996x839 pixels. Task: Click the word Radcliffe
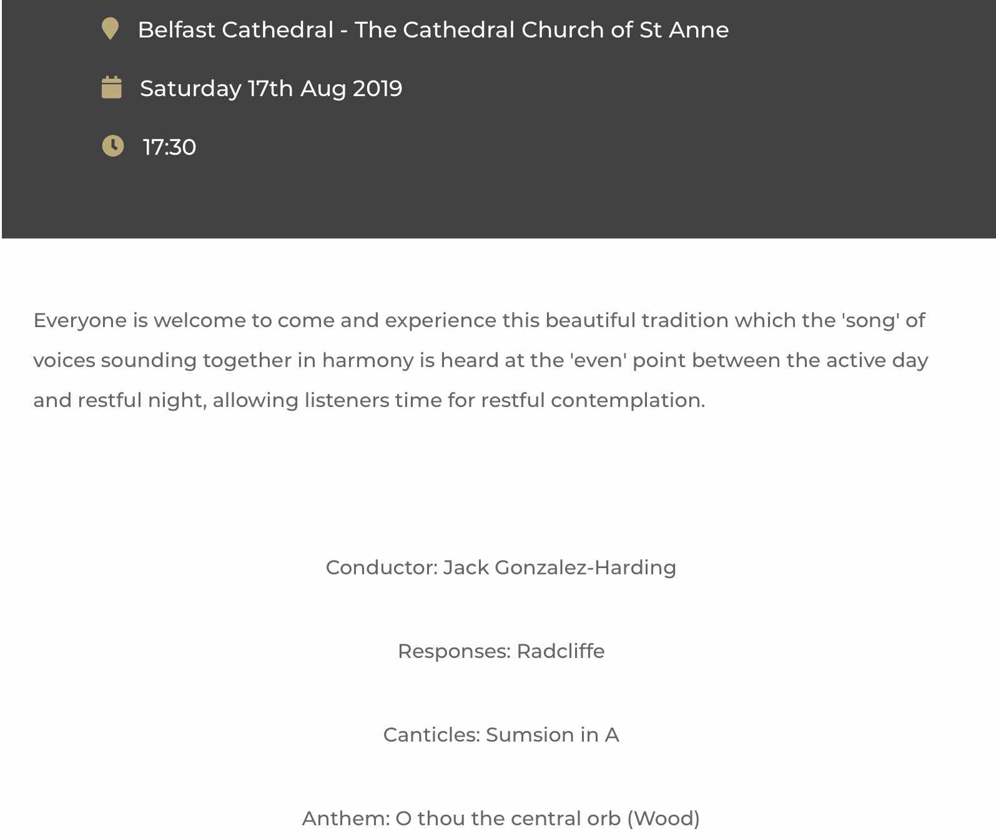point(561,651)
